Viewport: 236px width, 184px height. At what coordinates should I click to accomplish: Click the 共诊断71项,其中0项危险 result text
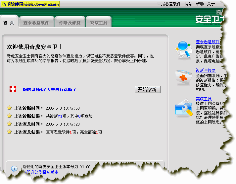tap(69, 116)
